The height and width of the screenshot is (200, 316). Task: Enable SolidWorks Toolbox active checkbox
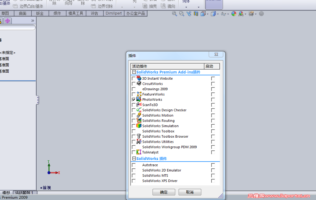[134, 131]
